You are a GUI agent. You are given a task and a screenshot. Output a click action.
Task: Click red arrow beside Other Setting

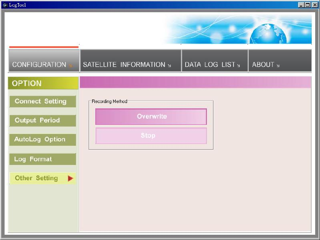tap(70, 178)
